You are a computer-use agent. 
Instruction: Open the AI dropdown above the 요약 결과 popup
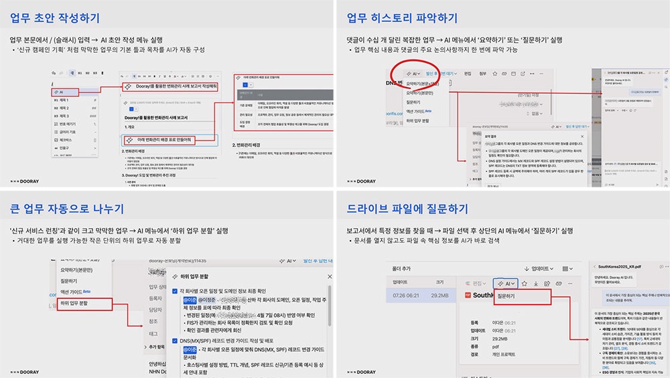tap(556, 126)
